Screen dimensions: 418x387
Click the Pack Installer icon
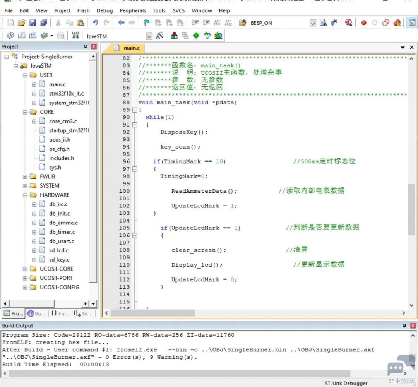(x=219, y=36)
